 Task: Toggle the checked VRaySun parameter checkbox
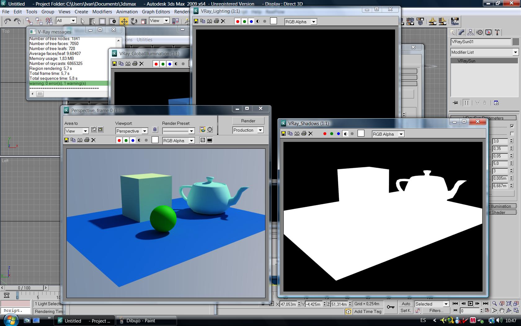click(x=512, y=126)
